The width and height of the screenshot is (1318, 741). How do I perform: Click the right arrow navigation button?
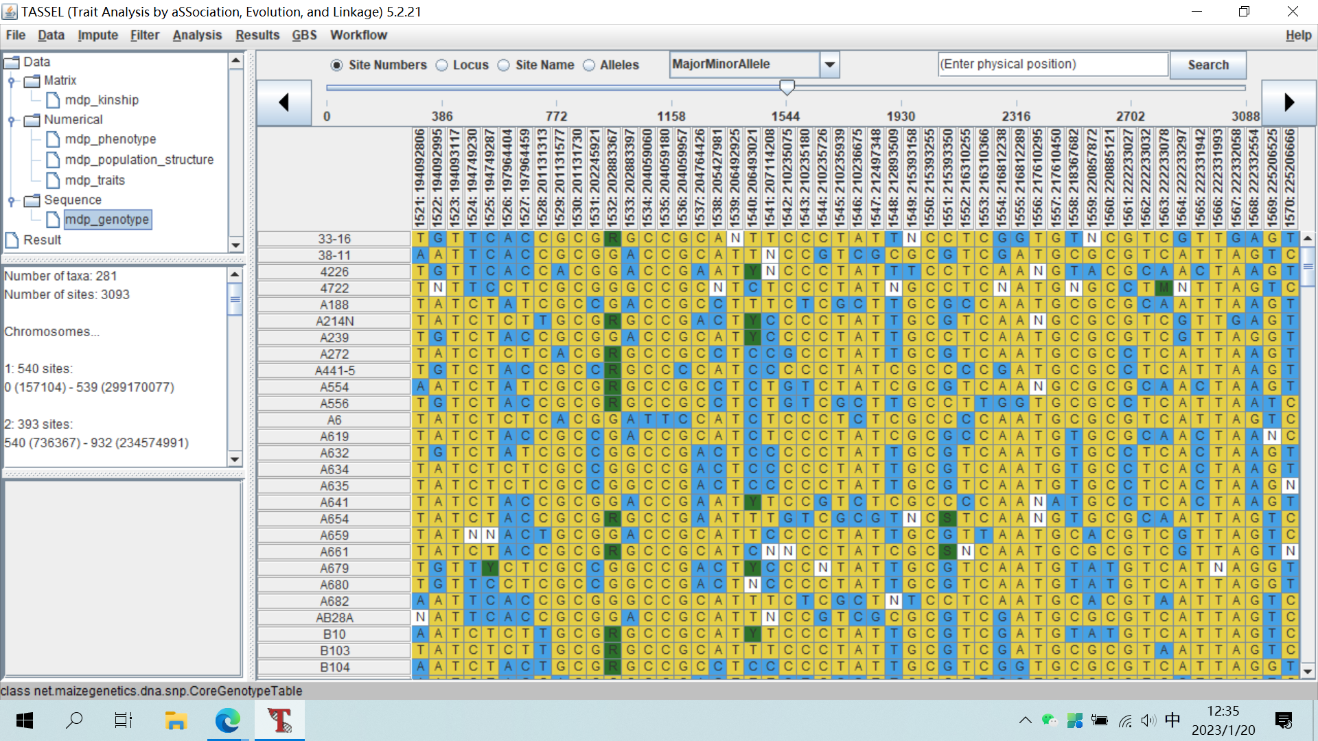click(1288, 103)
